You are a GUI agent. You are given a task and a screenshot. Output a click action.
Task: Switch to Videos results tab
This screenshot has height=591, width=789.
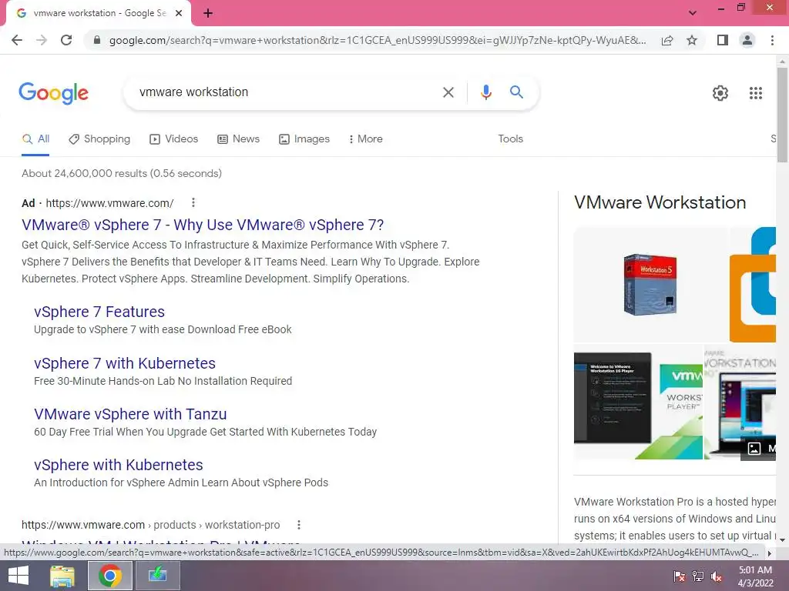174,139
